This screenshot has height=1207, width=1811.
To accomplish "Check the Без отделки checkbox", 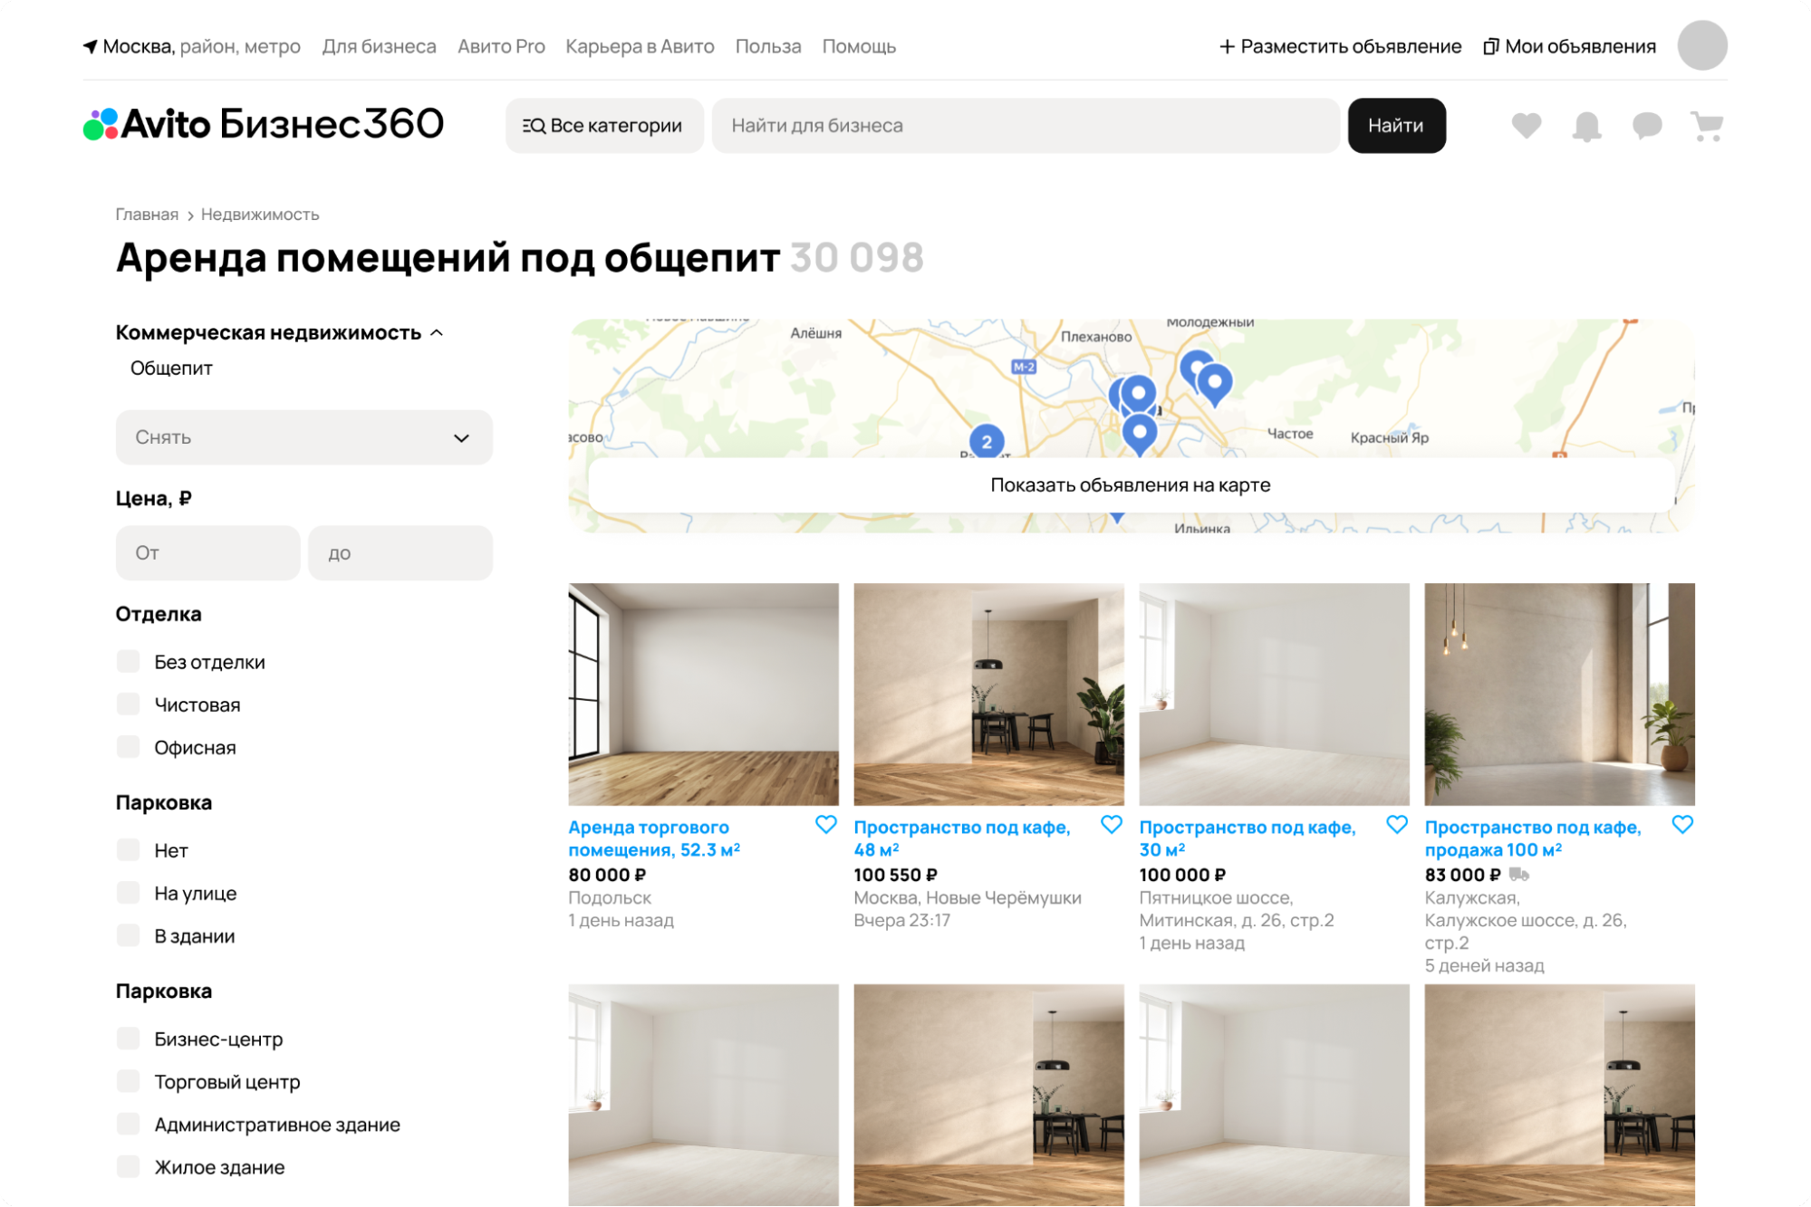I will click(129, 662).
